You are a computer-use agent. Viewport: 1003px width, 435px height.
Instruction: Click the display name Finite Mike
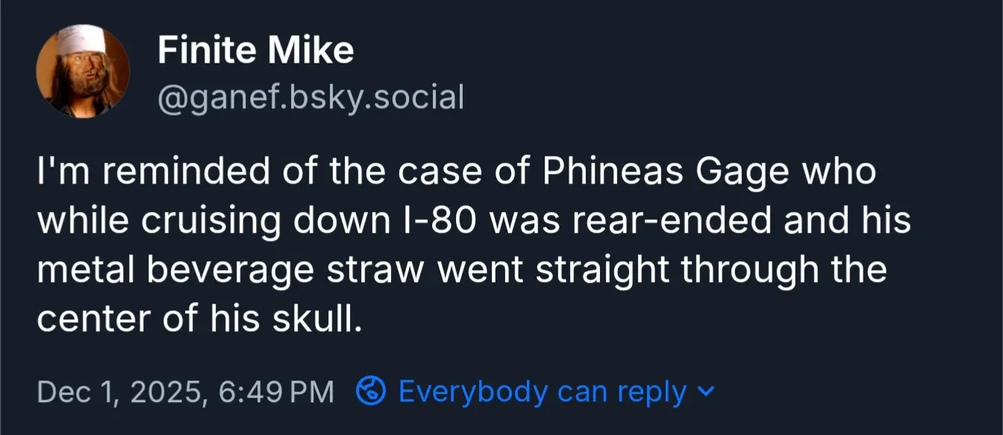pyautogui.click(x=255, y=51)
